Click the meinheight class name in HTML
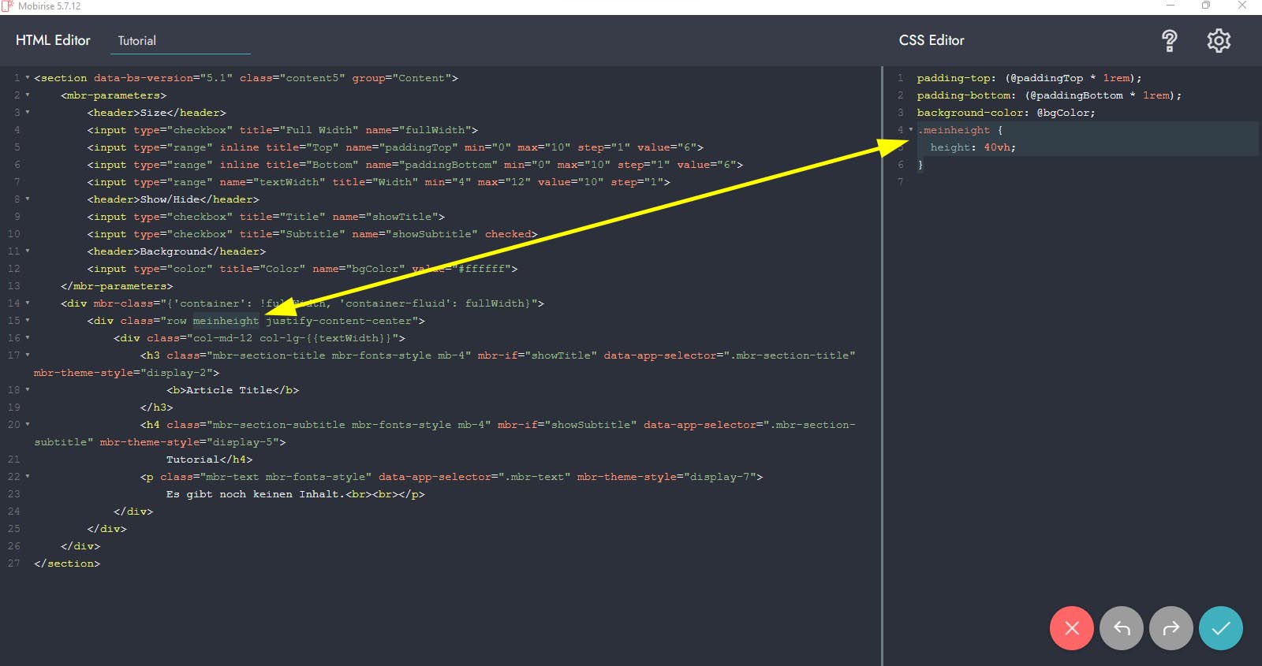This screenshot has width=1262, height=666. (x=226, y=321)
